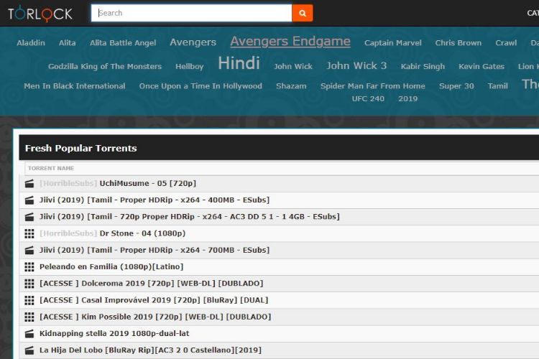Viewport: 539px width, 359px height.
Task: Open the Aladdin tag link
Action: pos(31,43)
